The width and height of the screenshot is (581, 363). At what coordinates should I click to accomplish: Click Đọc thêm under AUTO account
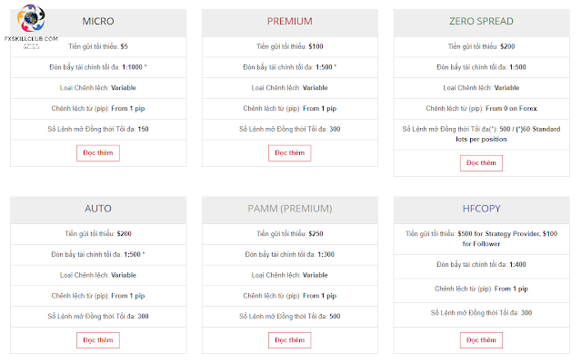(x=98, y=340)
